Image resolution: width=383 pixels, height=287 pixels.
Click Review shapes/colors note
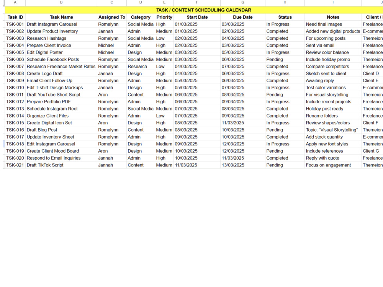(x=333, y=123)
